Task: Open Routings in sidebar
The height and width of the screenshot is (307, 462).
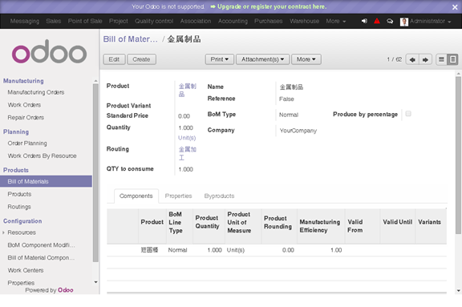Action: point(19,207)
